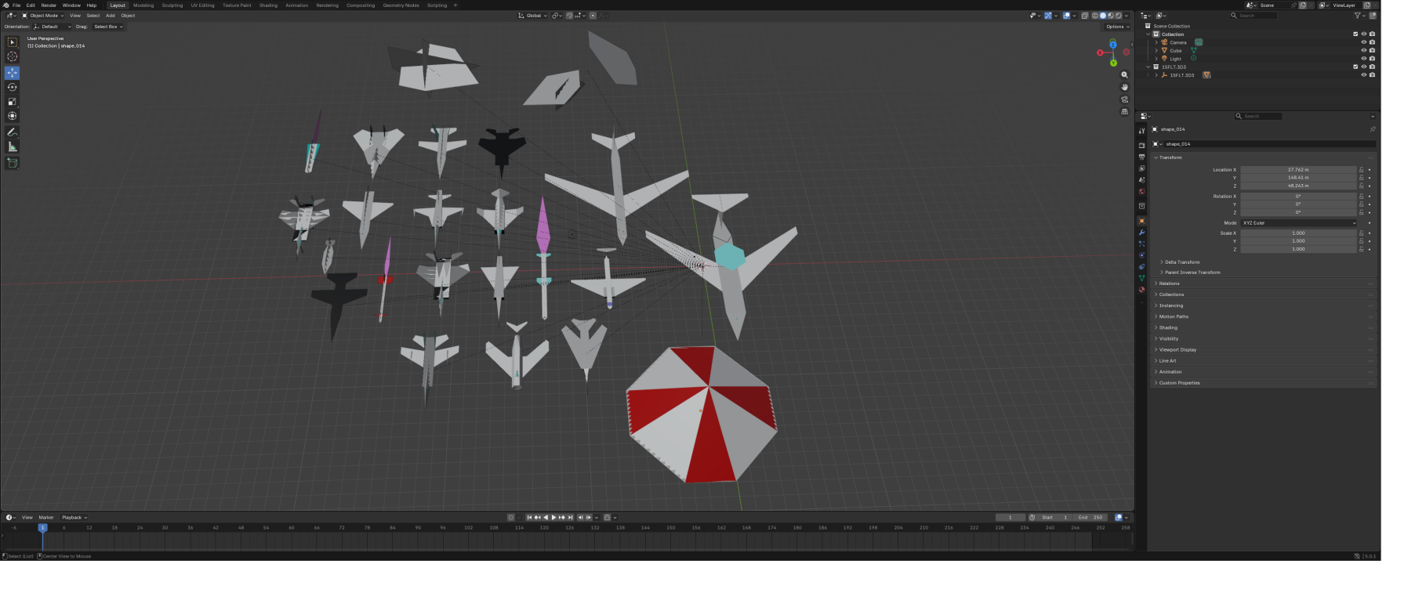
Task: Expand the Camera item in the outliner
Action: (1156, 42)
